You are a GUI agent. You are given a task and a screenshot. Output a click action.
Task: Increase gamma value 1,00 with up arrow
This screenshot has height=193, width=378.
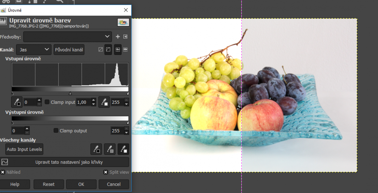click(x=93, y=100)
